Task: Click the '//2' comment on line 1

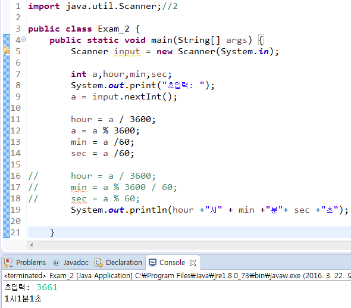Action: [x=170, y=7]
